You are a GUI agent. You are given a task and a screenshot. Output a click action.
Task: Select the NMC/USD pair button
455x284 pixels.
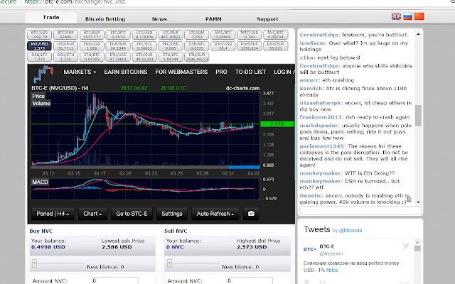(x=250, y=35)
